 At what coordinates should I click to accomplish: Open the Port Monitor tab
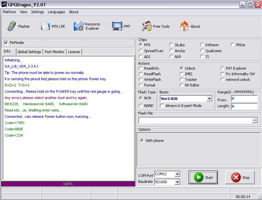point(55,52)
